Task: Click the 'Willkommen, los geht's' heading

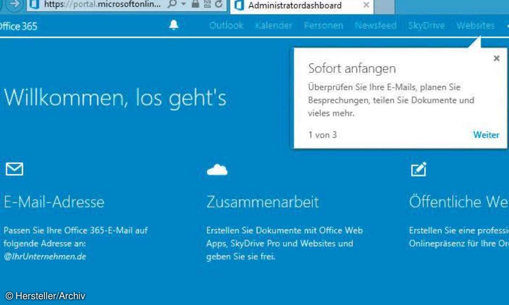Action: click(x=115, y=97)
